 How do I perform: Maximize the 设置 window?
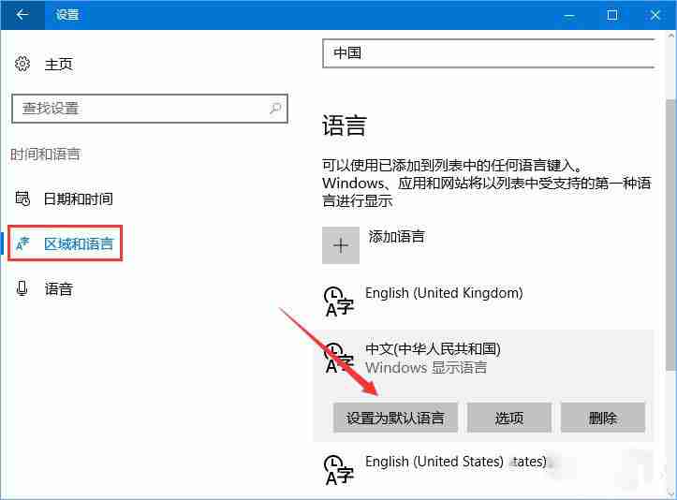(611, 15)
